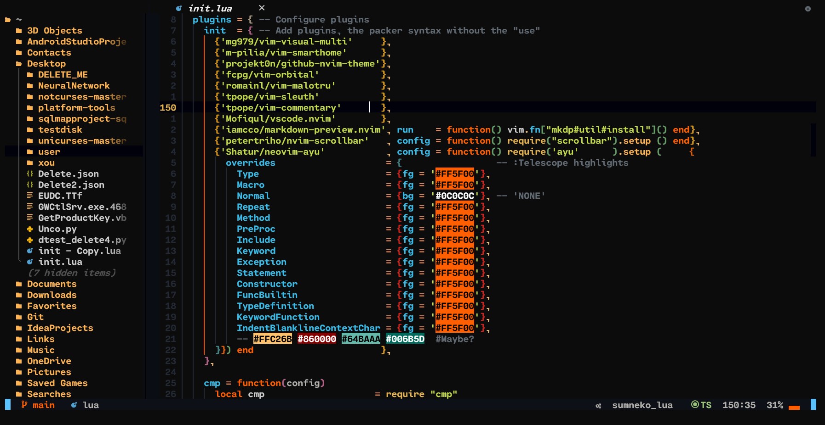This screenshot has width=825, height=425.
Task: Switch to the init.lua tab
Action: [x=210, y=8]
